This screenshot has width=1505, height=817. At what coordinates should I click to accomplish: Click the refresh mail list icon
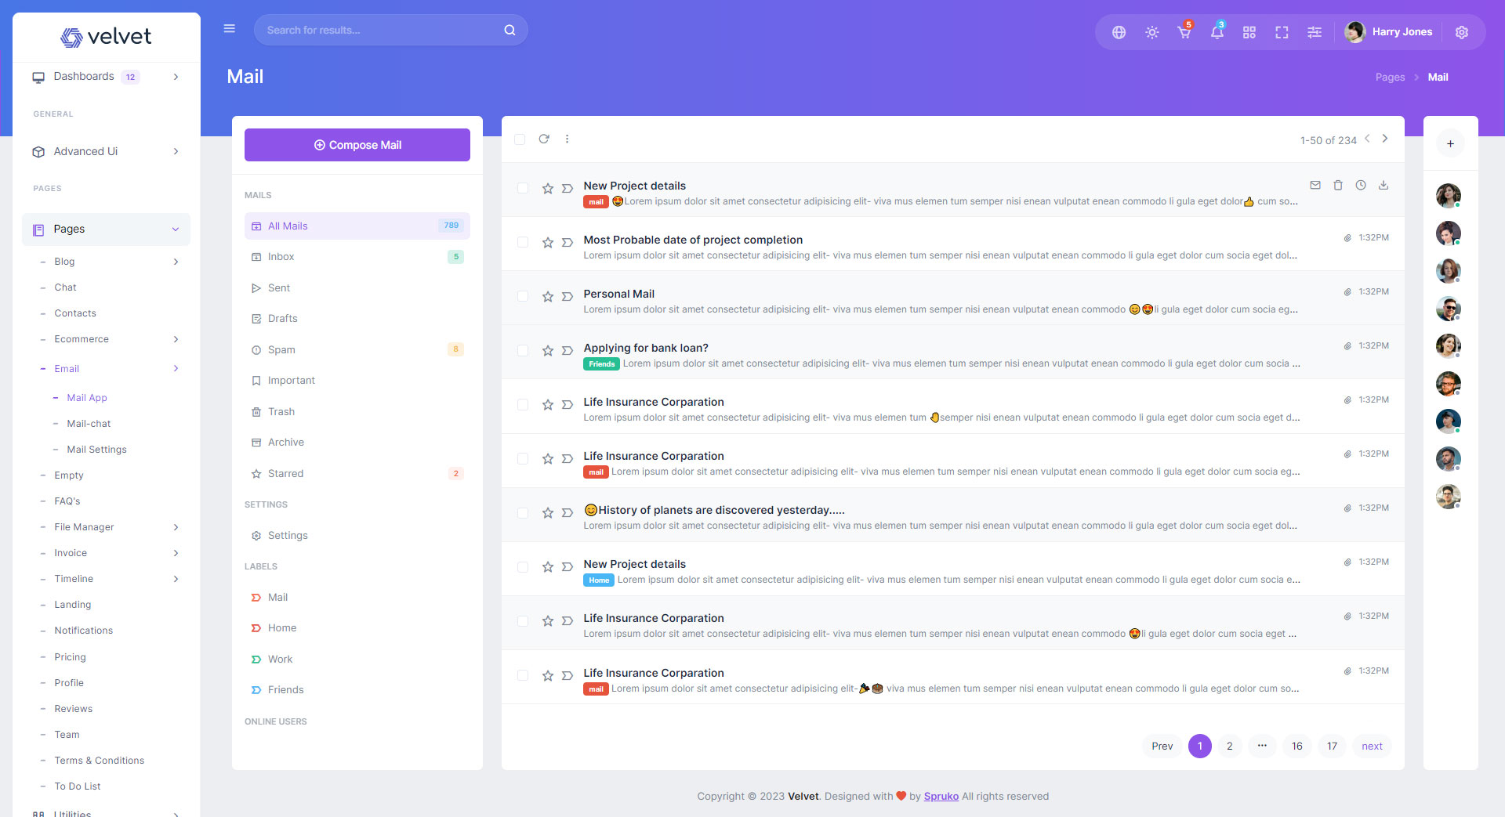point(543,139)
